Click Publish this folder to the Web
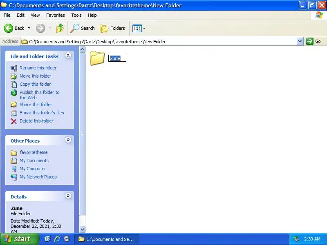The image size is (327, 245). tap(40, 95)
